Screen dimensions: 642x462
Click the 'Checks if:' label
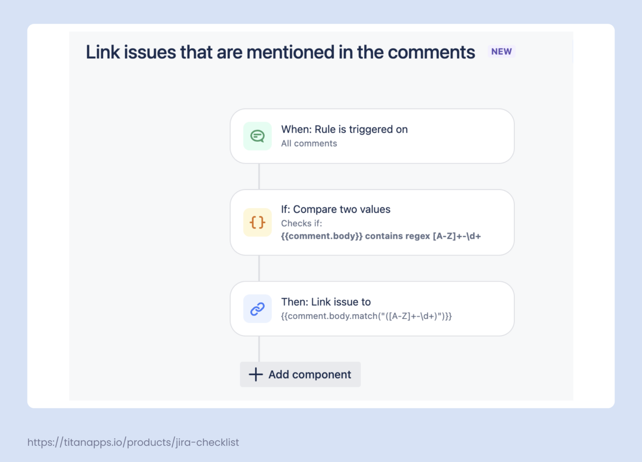[x=301, y=223]
